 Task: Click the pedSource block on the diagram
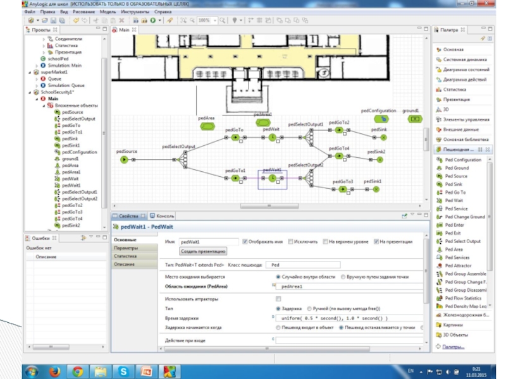click(x=124, y=159)
